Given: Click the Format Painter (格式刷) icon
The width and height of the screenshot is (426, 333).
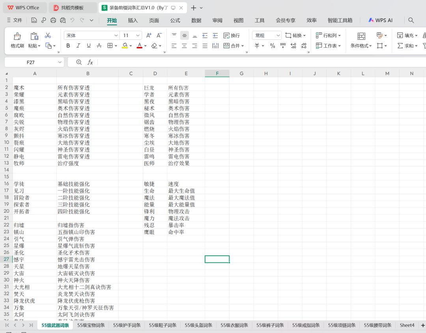Looking at the screenshot, I should [x=17, y=36].
